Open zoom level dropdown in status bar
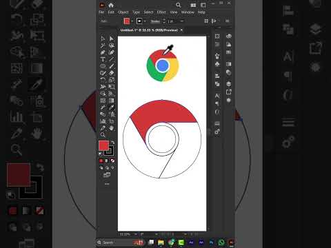 (136, 234)
